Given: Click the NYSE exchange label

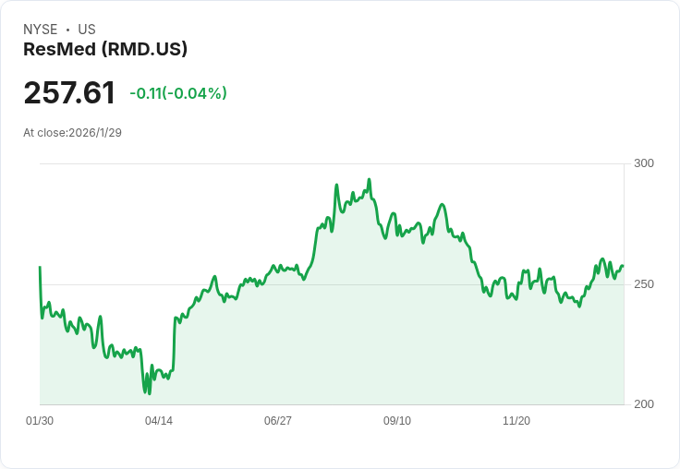Looking at the screenshot, I should (x=41, y=30).
